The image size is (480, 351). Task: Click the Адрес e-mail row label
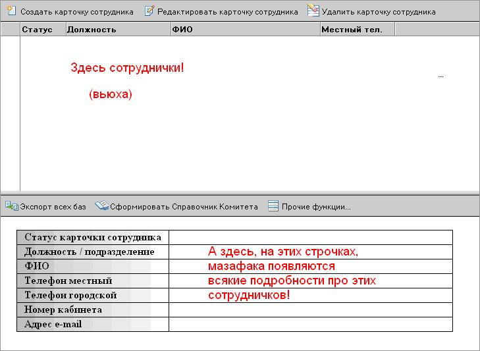[53, 324]
